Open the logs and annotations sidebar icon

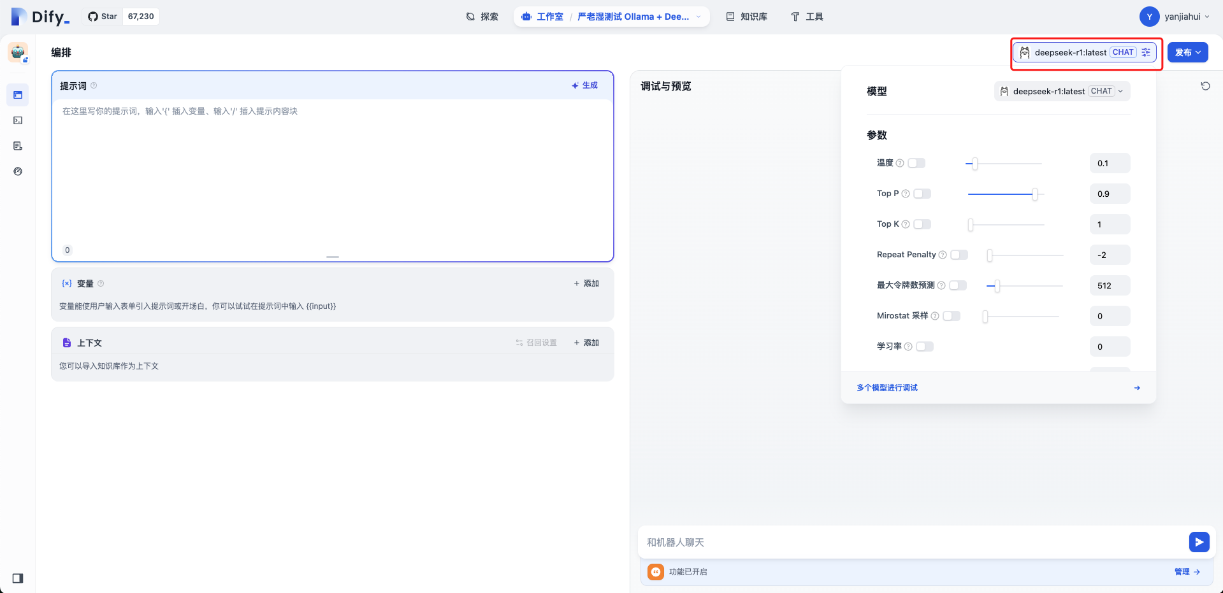pyautogui.click(x=18, y=146)
